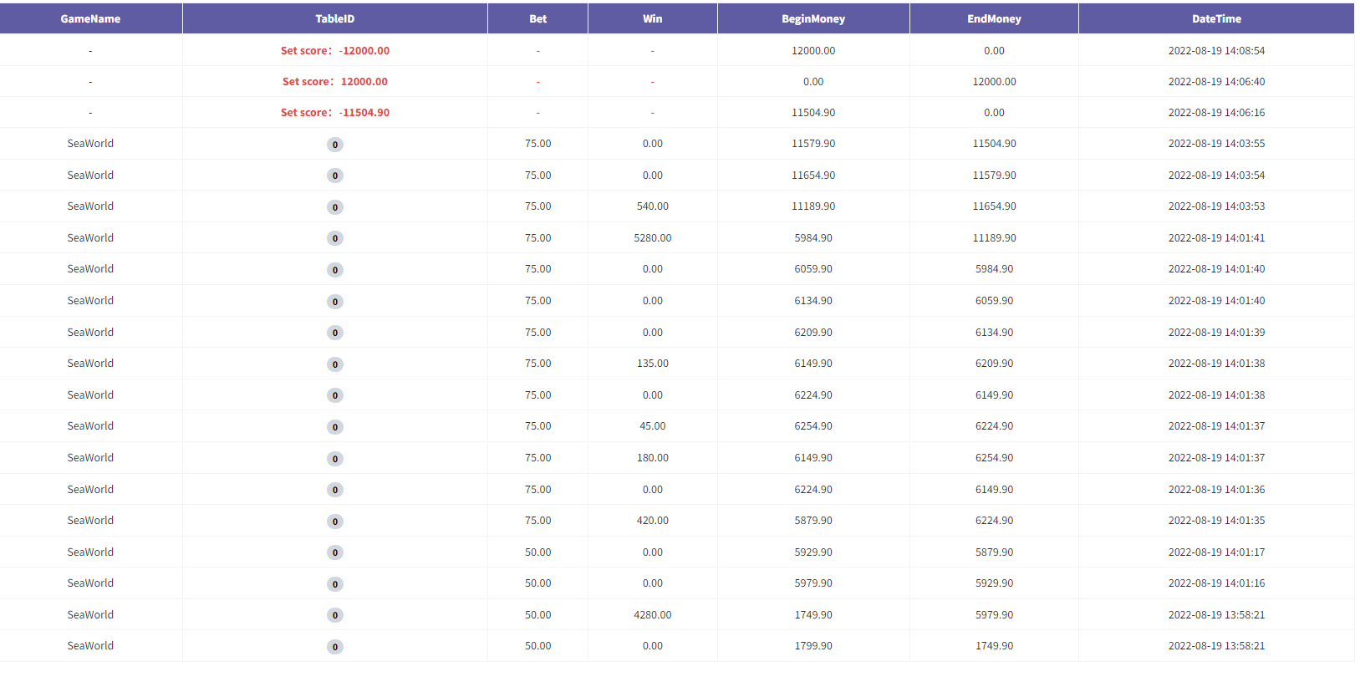The image size is (1360, 682).
Task: Click SeaWorld in the 14:01:17 row
Action: pos(90,552)
